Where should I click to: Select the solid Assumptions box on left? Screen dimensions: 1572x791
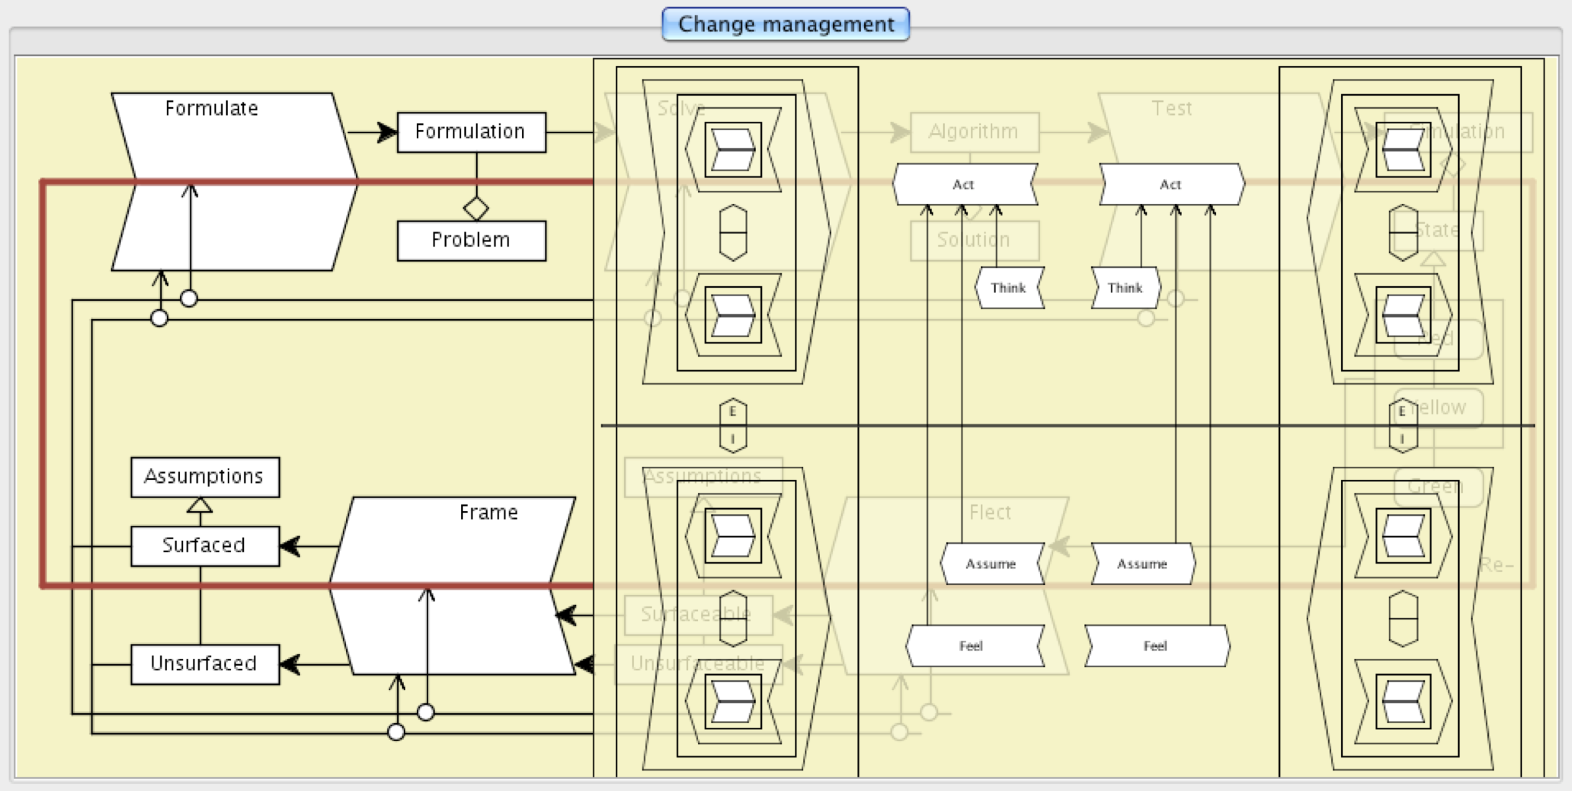point(204,477)
